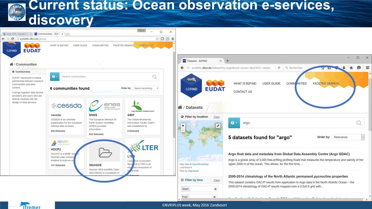Image resolution: width=372 pixels, height=209 pixels.
Task: Click the '832 Datasets' count under ENES
Action: pos(96,134)
